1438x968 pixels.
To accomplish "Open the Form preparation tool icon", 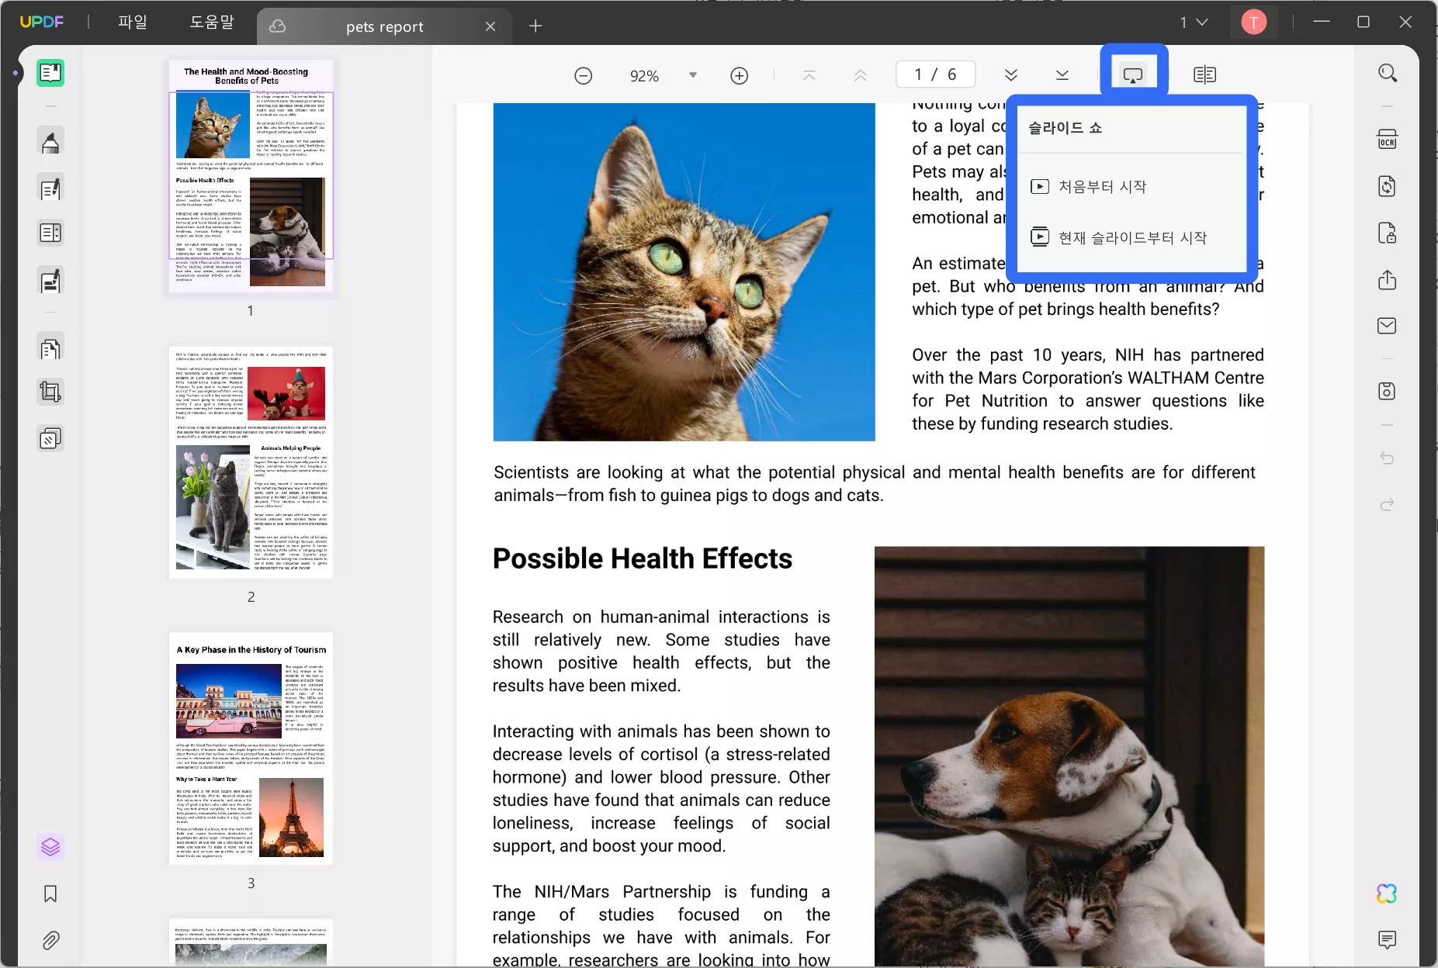I will tap(50, 233).
